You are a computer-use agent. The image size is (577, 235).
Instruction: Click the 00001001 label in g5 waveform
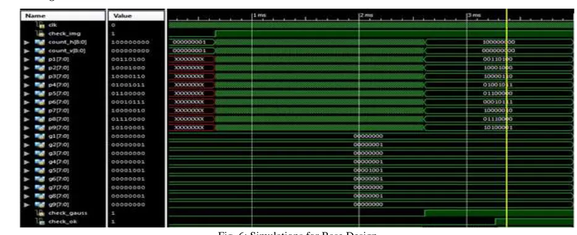[368, 171]
